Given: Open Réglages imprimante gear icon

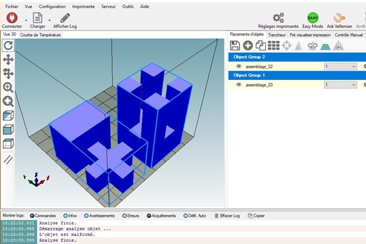Looking at the screenshot, I should (278, 17).
